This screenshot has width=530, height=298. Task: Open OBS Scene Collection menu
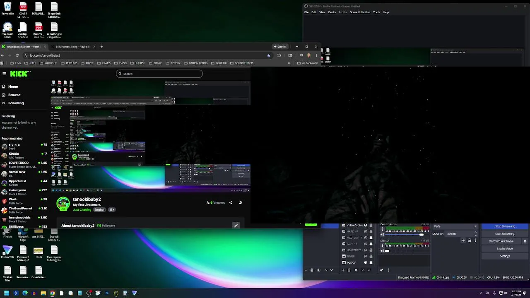point(360,12)
